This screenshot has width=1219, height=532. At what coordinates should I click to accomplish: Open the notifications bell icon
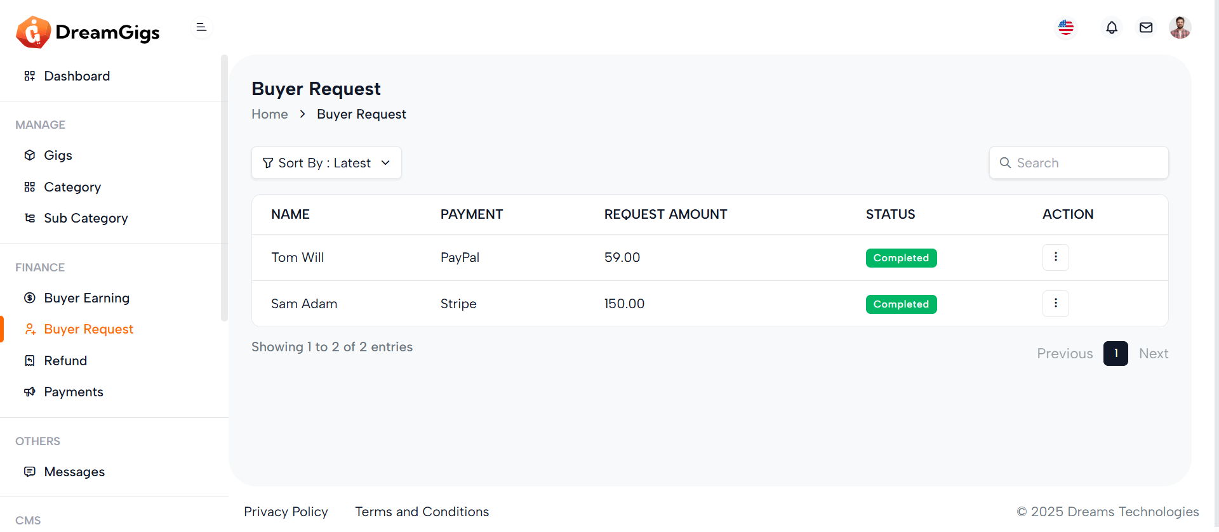point(1112,28)
